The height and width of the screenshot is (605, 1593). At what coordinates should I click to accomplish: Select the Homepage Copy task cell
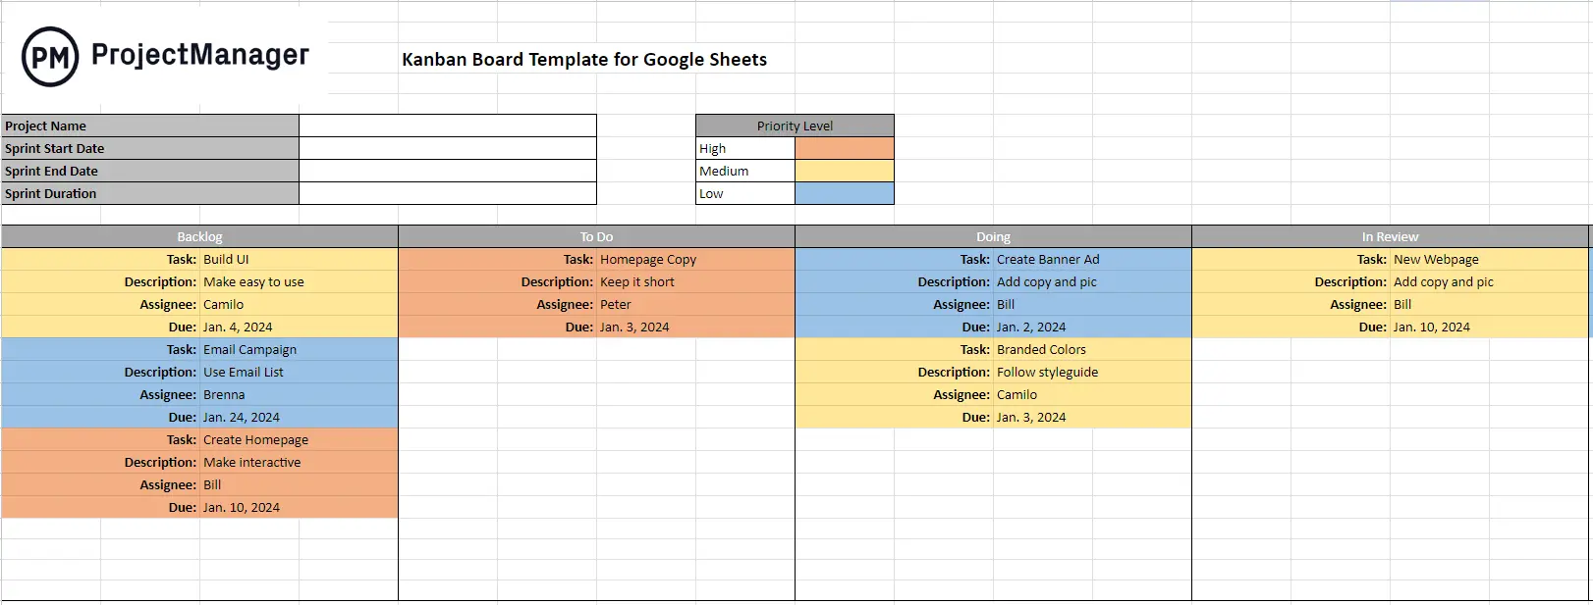click(x=695, y=259)
